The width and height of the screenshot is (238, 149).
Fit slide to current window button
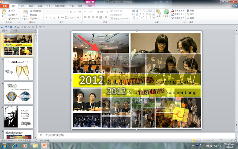236,140
